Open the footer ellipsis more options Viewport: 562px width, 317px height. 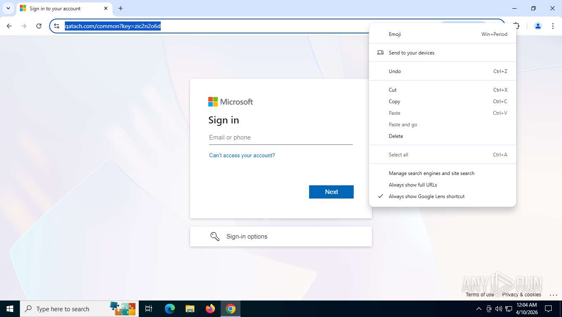tap(553, 295)
